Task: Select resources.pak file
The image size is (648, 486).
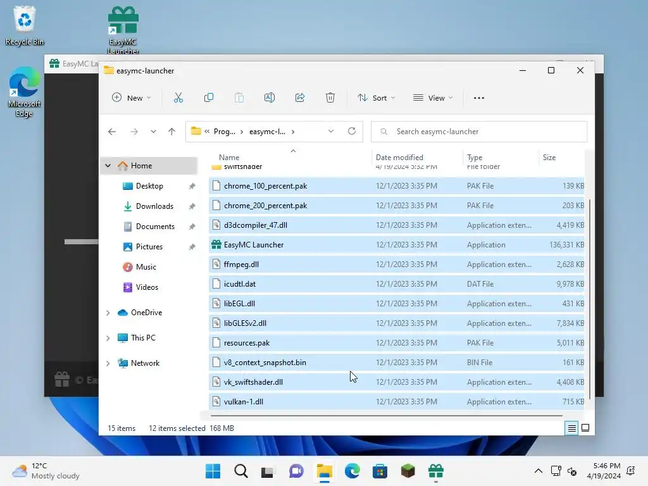Action: 396,343
